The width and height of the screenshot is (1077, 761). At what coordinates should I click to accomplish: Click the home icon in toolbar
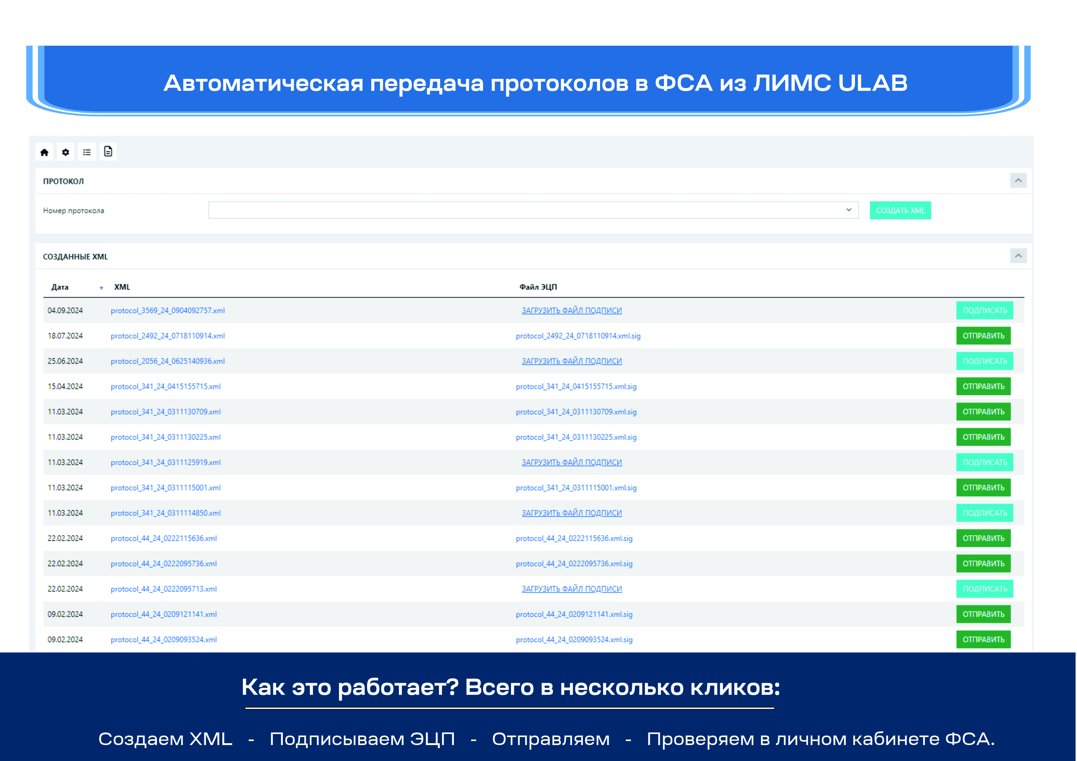pyautogui.click(x=44, y=152)
